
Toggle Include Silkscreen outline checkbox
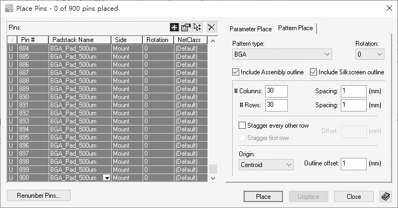(x=313, y=72)
